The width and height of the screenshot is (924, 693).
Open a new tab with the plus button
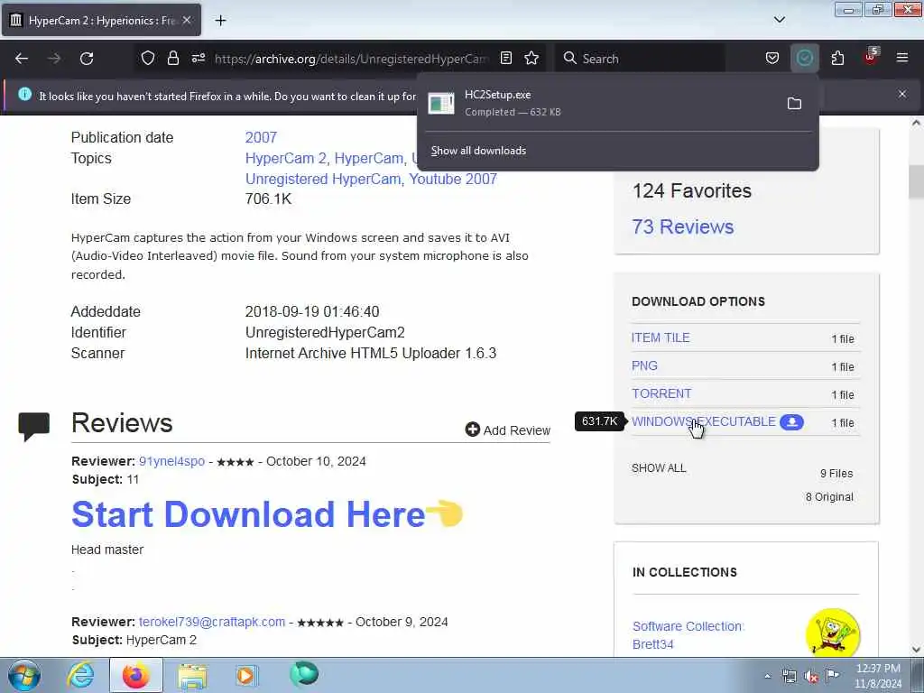coord(220,20)
